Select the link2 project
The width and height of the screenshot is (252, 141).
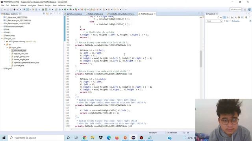8,33
